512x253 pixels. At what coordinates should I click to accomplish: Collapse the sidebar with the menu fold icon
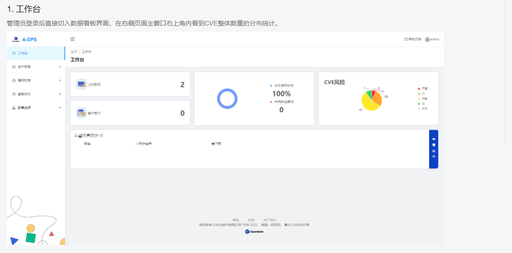[72, 40]
